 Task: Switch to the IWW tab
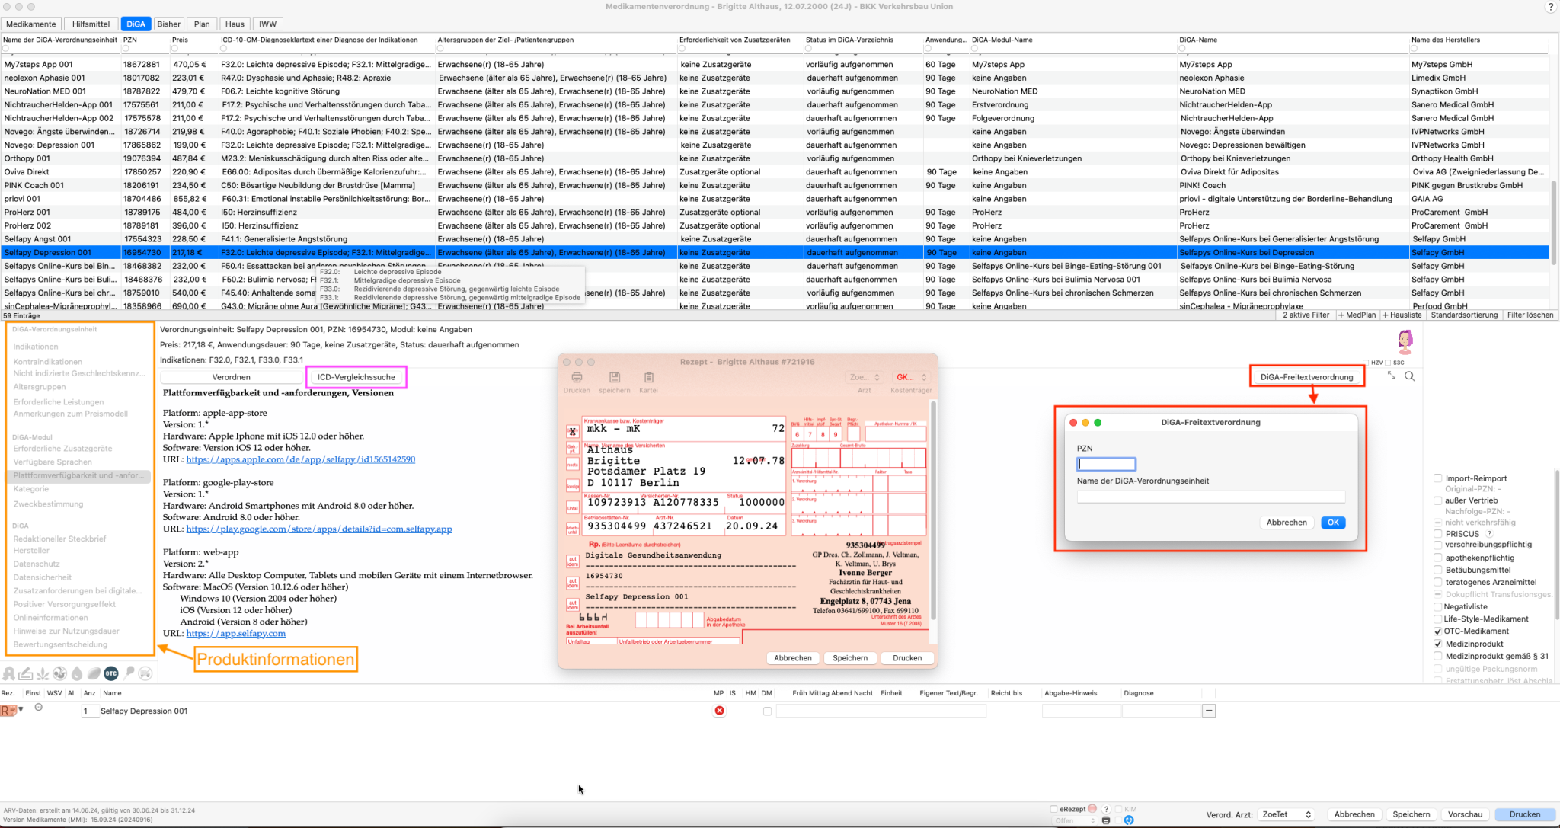(x=267, y=24)
